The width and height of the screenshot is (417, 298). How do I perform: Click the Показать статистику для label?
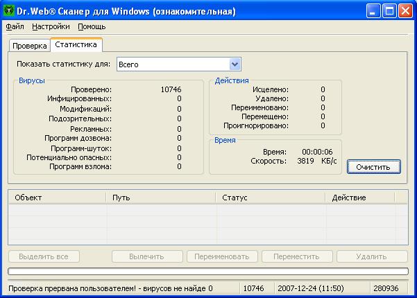click(64, 64)
